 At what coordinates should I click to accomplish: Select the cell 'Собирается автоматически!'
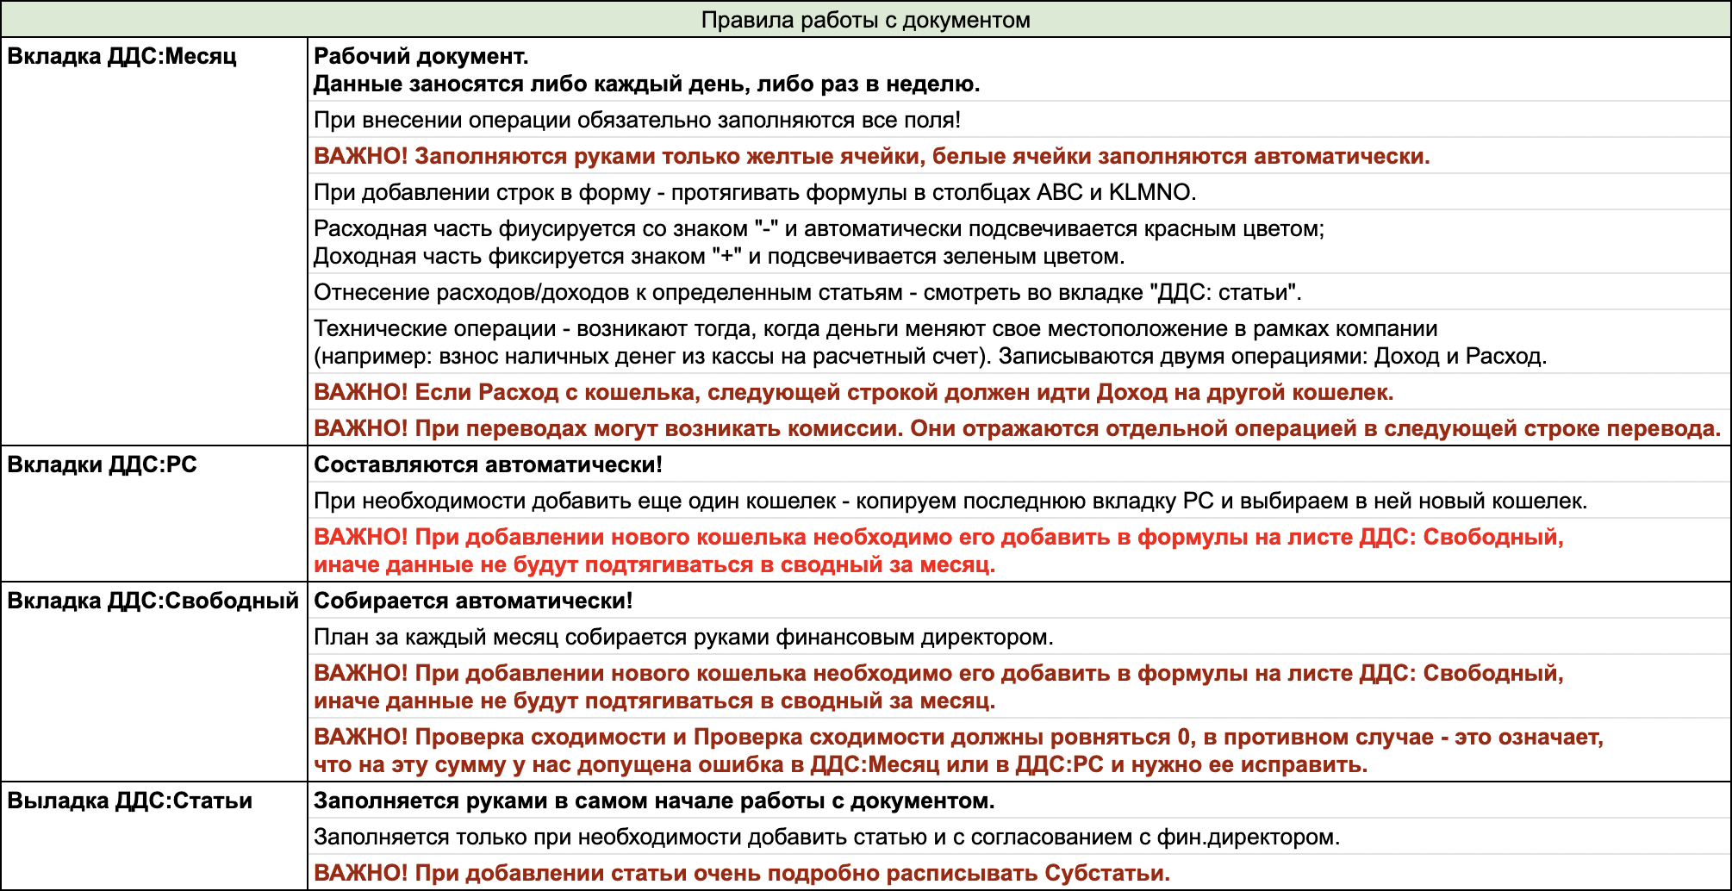click(x=1019, y=601)
